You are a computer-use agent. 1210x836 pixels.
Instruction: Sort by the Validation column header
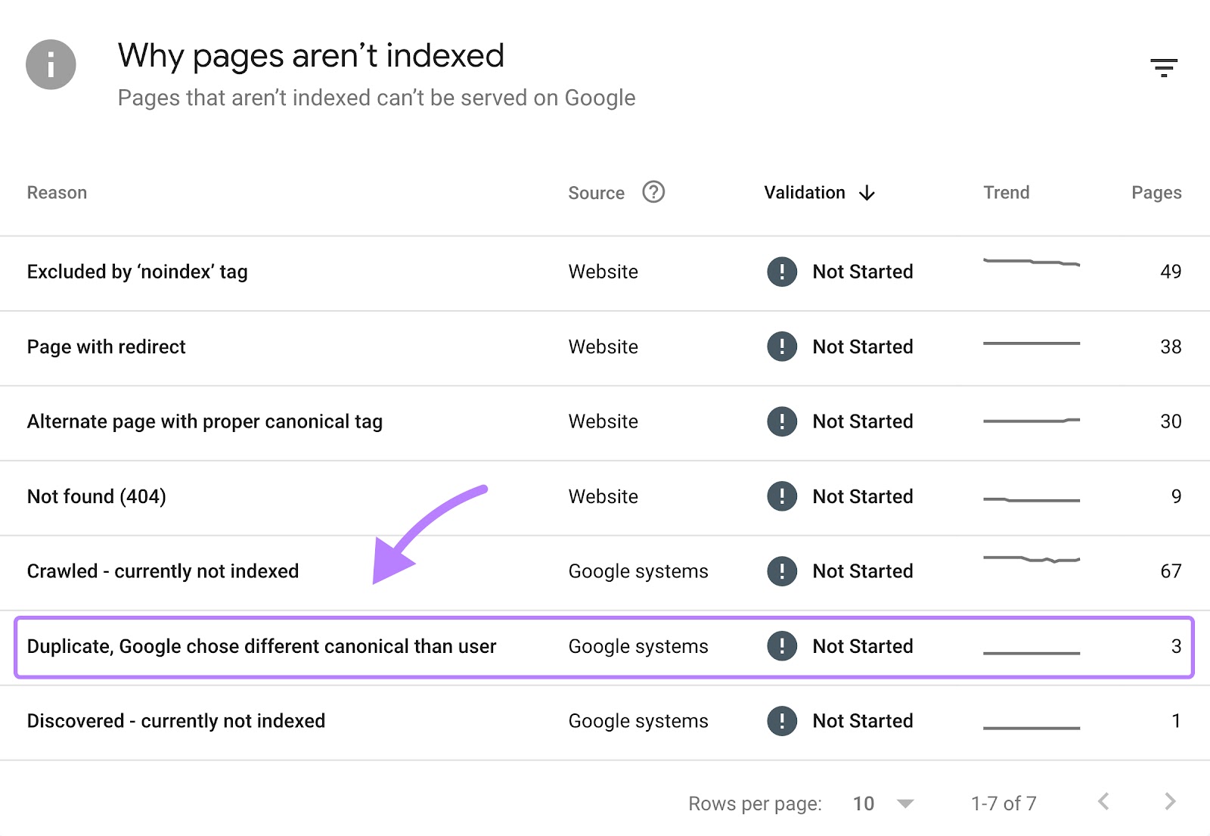pos(805,193)
